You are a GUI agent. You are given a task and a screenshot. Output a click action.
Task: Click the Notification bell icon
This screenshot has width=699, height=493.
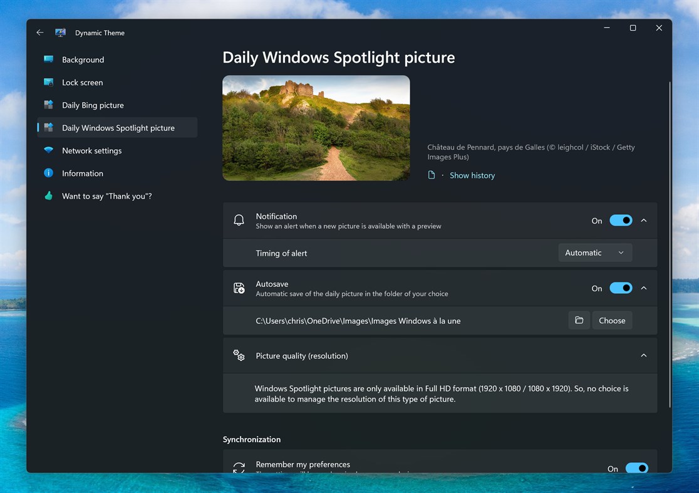pos(239,220)
